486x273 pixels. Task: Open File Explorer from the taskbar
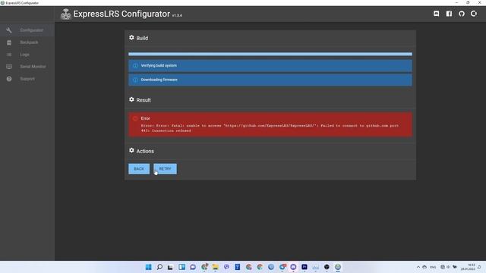[215, 267]
